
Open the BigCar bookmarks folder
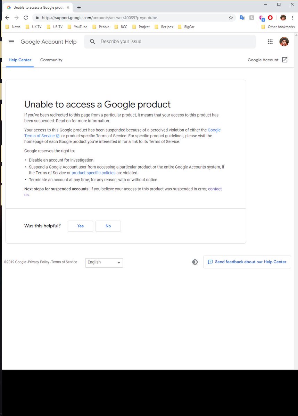186,27
